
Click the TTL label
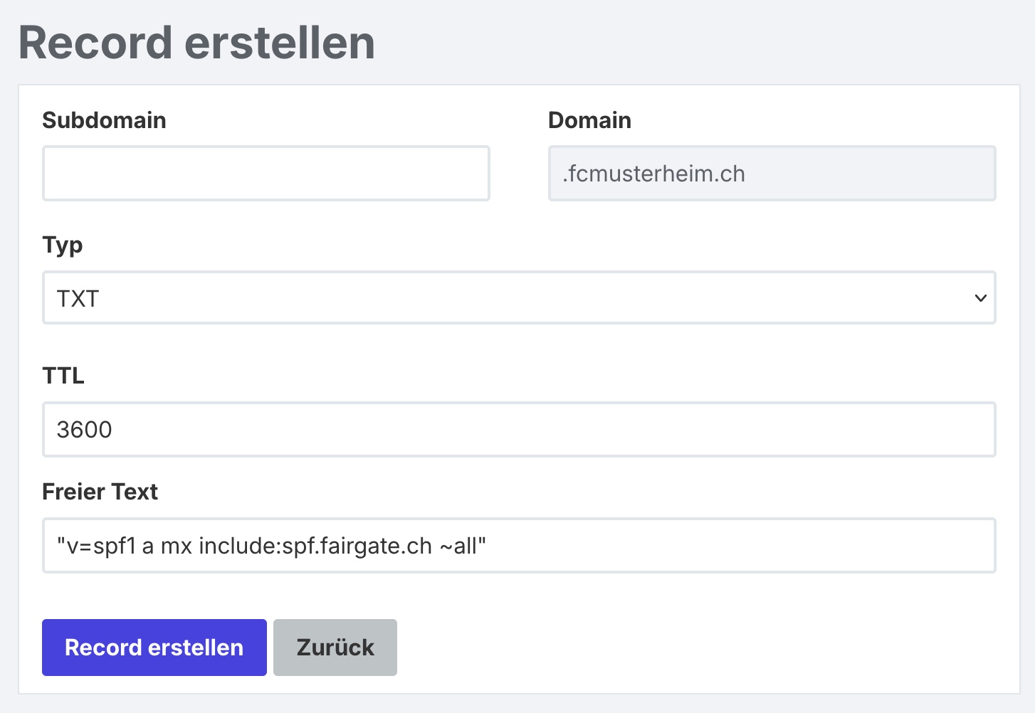pos(63,375)
